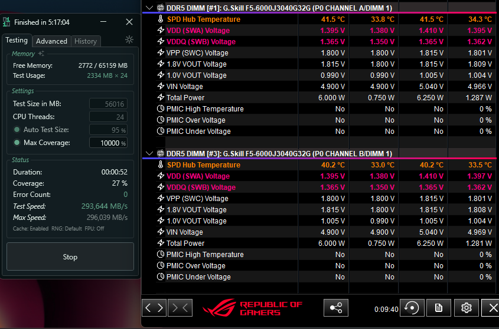Viewport: 499px width, 329px height.
Task: Toggle the light/dark theme sun icon
Action: 129,40
